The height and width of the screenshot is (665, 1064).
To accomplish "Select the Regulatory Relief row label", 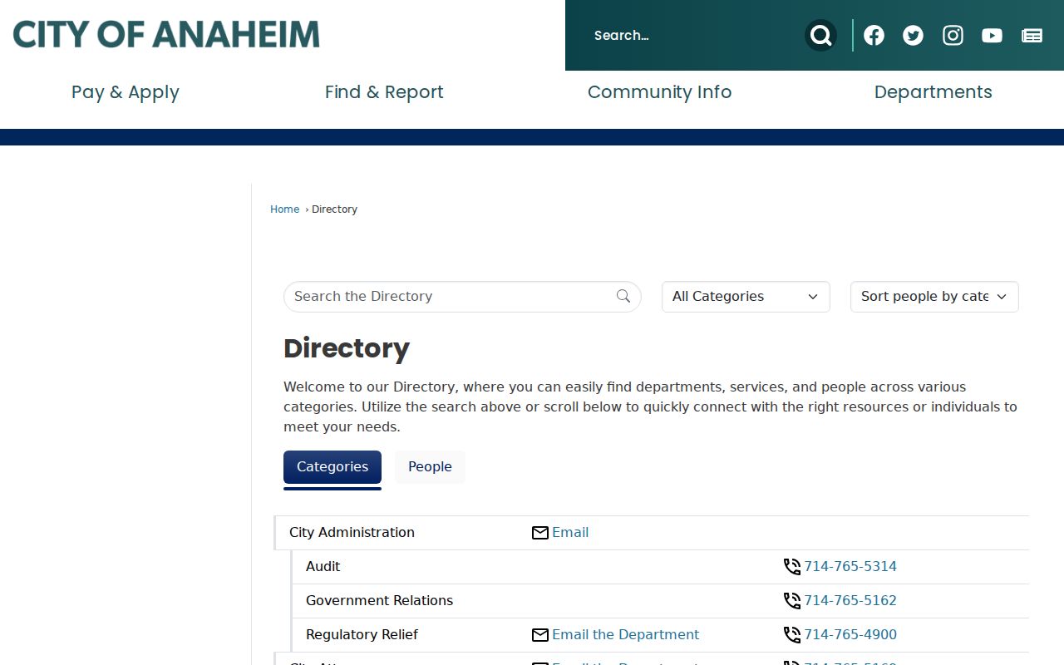I will [362, 635].
